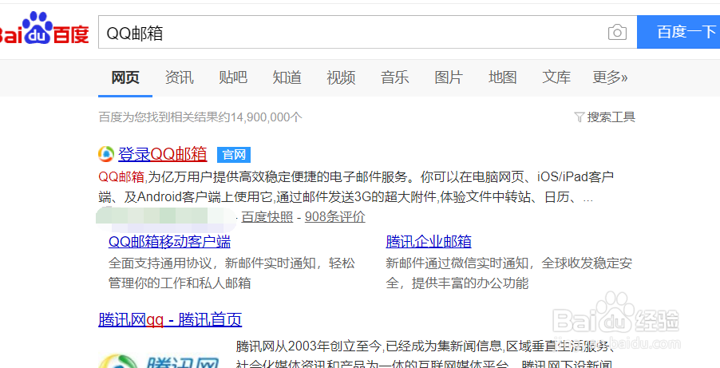Open the 知道 tab
Viewport: 720px width, 368px height.
tap(287, 77)
